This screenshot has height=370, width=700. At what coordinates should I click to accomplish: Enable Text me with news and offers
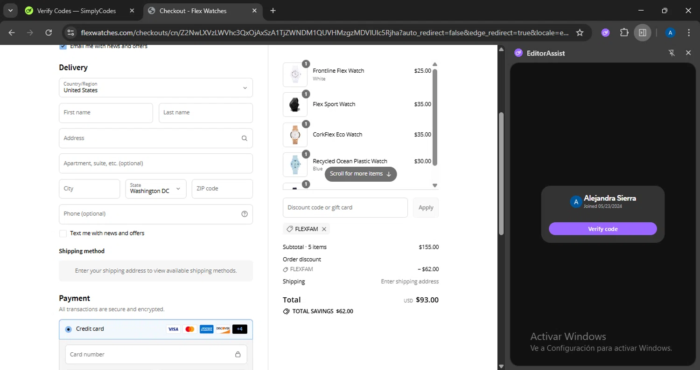click(63, 233)
